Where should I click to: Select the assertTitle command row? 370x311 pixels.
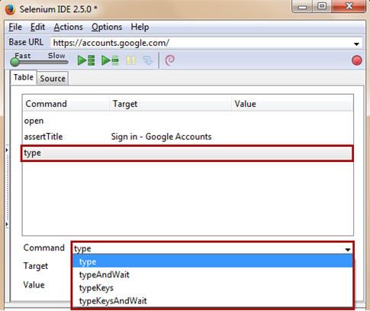pos(188,137)
